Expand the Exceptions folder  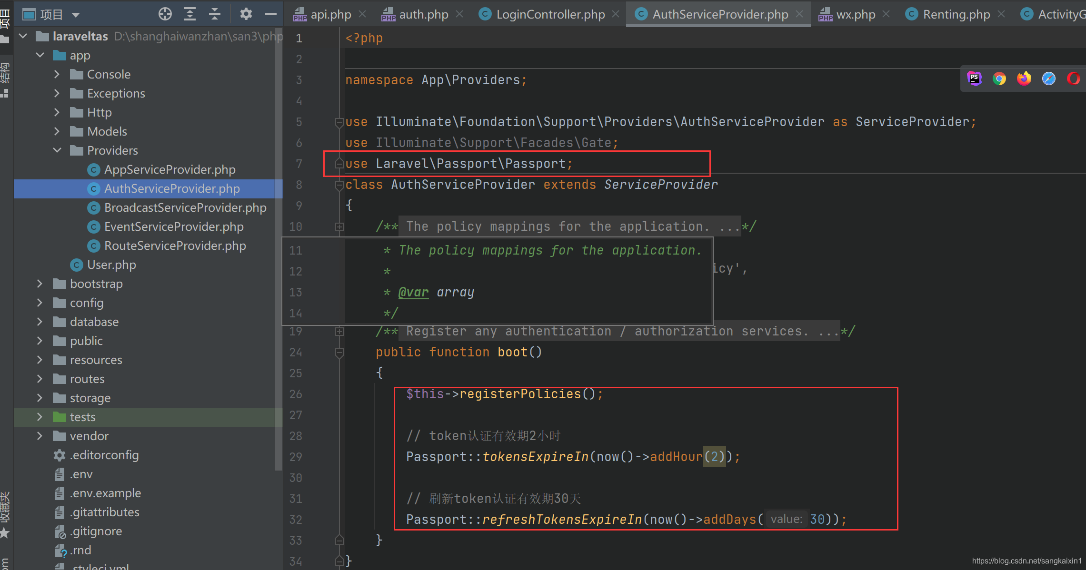coord(57,93)
